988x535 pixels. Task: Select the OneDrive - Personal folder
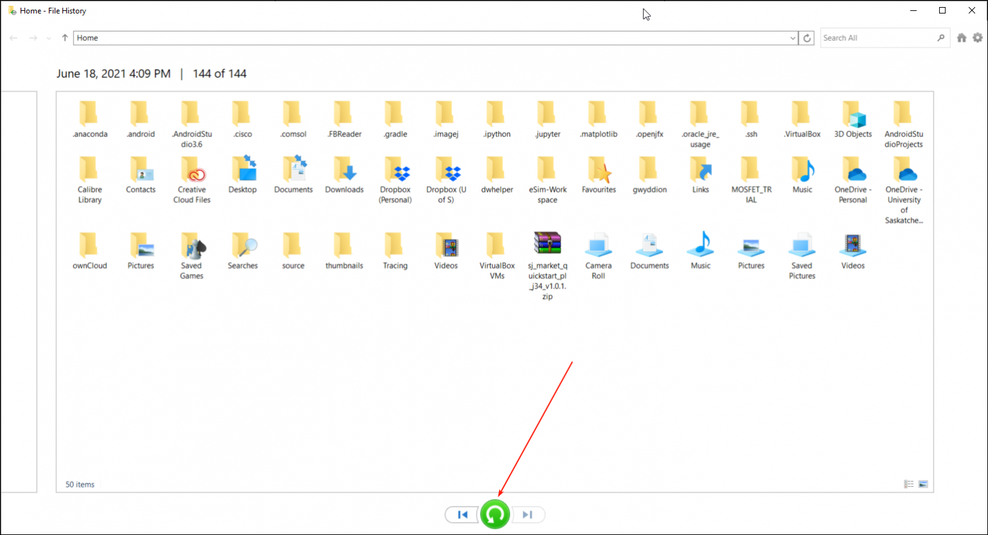click(x=853, y=179)
